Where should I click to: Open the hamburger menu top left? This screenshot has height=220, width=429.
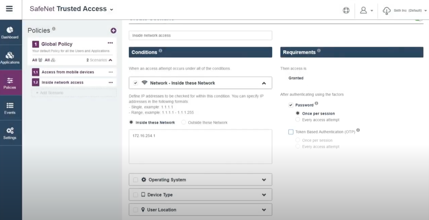pyautogui.click(x=10, y=9)
